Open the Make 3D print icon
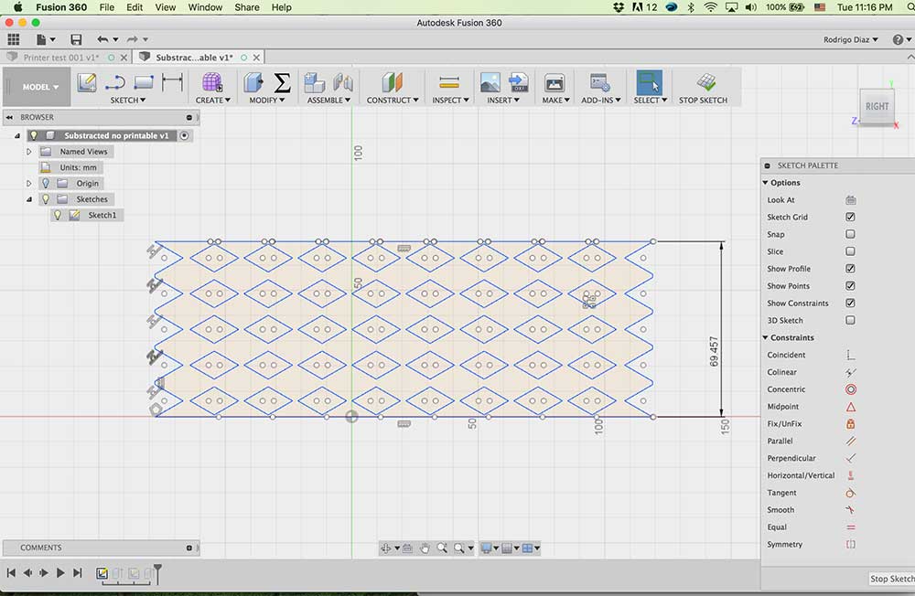Viewport: 915px width, 596px height. tap(554, 82)
